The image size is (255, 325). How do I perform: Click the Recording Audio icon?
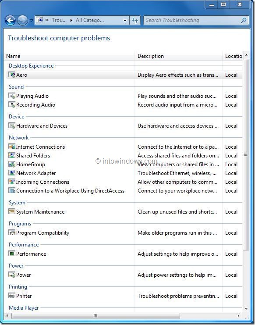point(12,105)
